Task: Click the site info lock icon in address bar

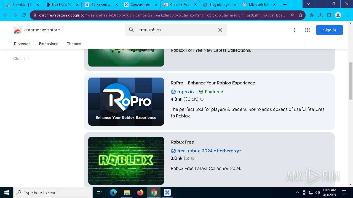Action: tap(34, 15)
